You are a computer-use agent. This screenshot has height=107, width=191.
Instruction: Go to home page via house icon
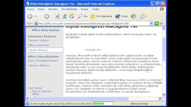point(72,16)
